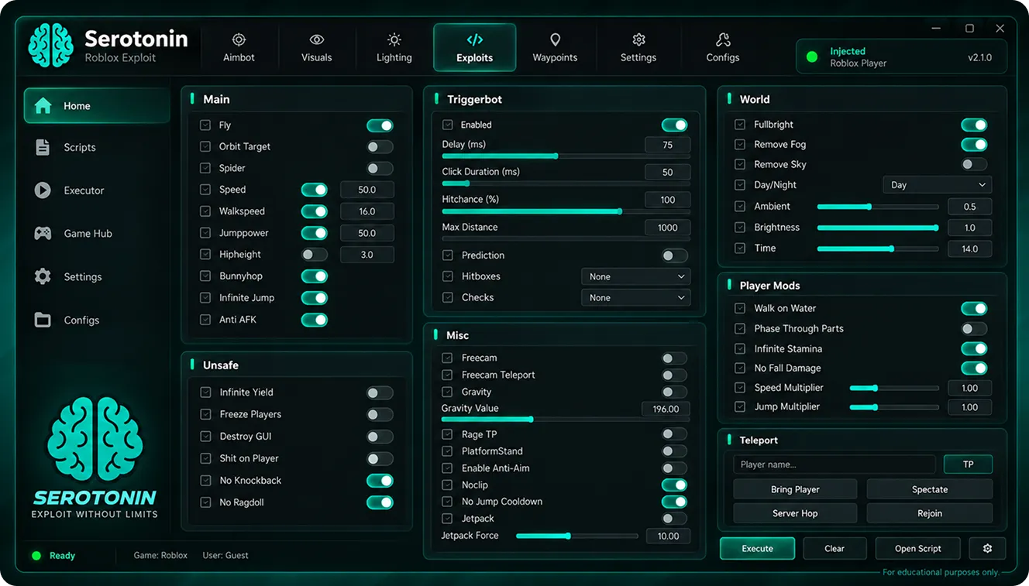This screenshot has width=1029, height=586.
Task: Expand the Checks dropdown
Action: click(635, 297)
